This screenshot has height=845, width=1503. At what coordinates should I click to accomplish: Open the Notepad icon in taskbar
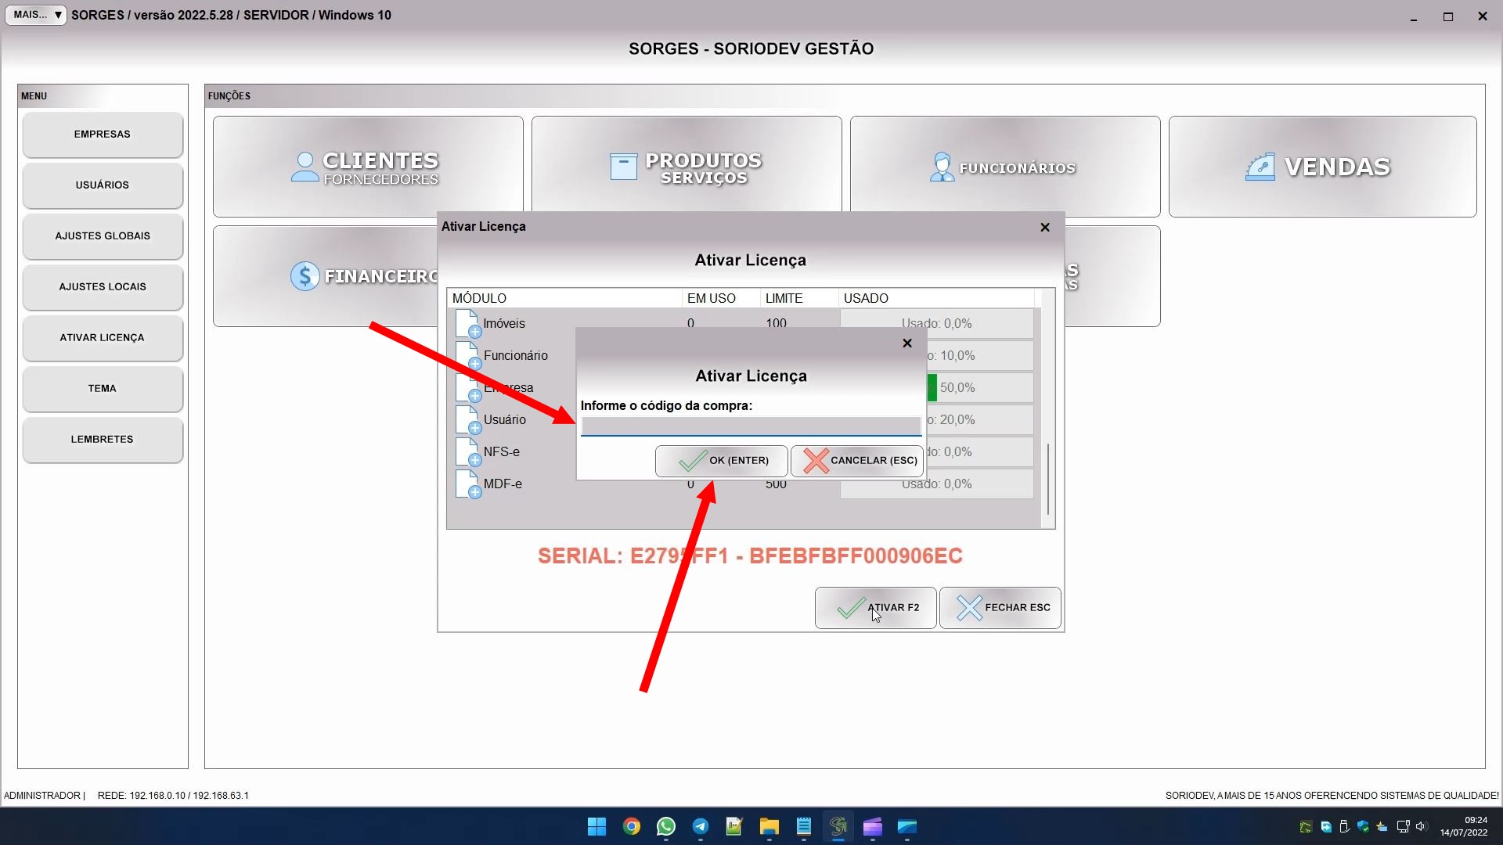click(x=804, y=827)
